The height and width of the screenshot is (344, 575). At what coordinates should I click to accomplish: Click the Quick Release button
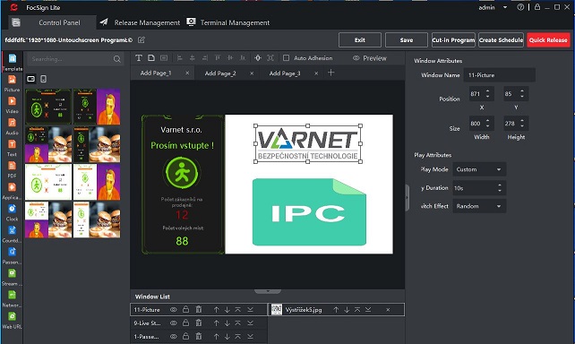pyautogui.click(x=548, y=40)
